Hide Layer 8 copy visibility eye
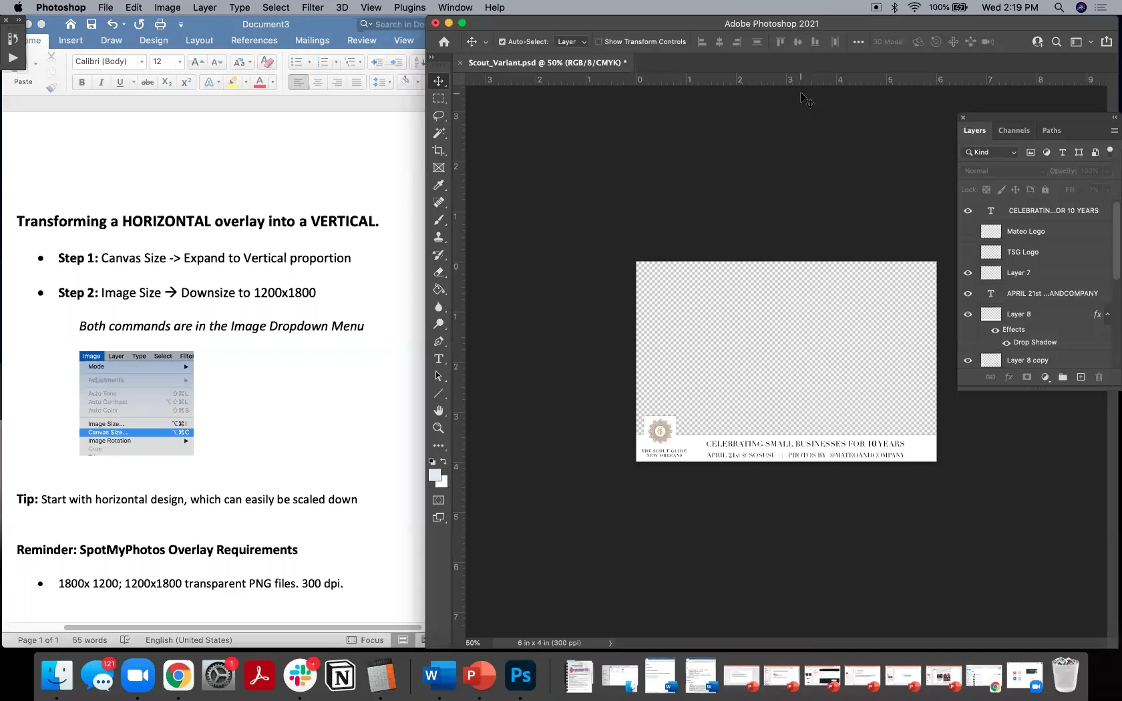 (968, 360)
